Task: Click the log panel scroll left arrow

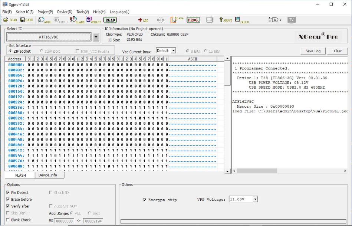Action: (234, 171)
